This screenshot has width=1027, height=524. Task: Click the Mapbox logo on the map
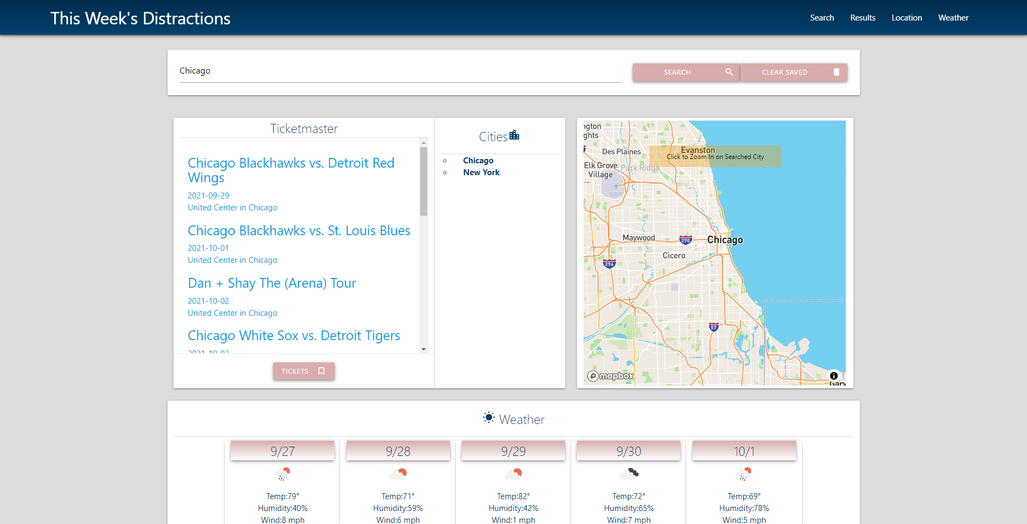click(x=611, y=376)
